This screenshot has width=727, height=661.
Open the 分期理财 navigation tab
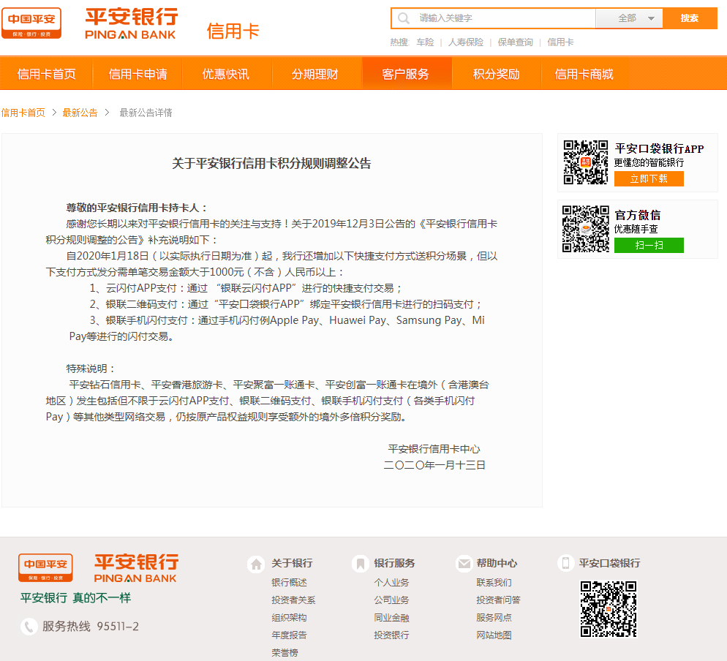click(314, 74)
